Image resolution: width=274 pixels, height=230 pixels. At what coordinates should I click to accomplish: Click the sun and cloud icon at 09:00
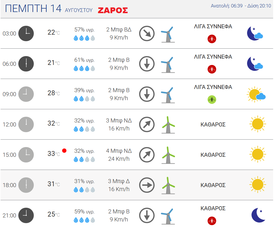[x=256, y=94]
